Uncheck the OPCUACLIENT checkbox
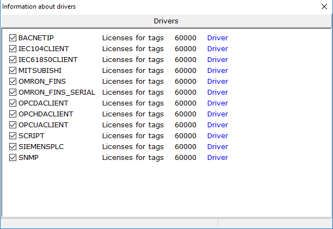Screen dimensions: 333x229 coord(13,125)
